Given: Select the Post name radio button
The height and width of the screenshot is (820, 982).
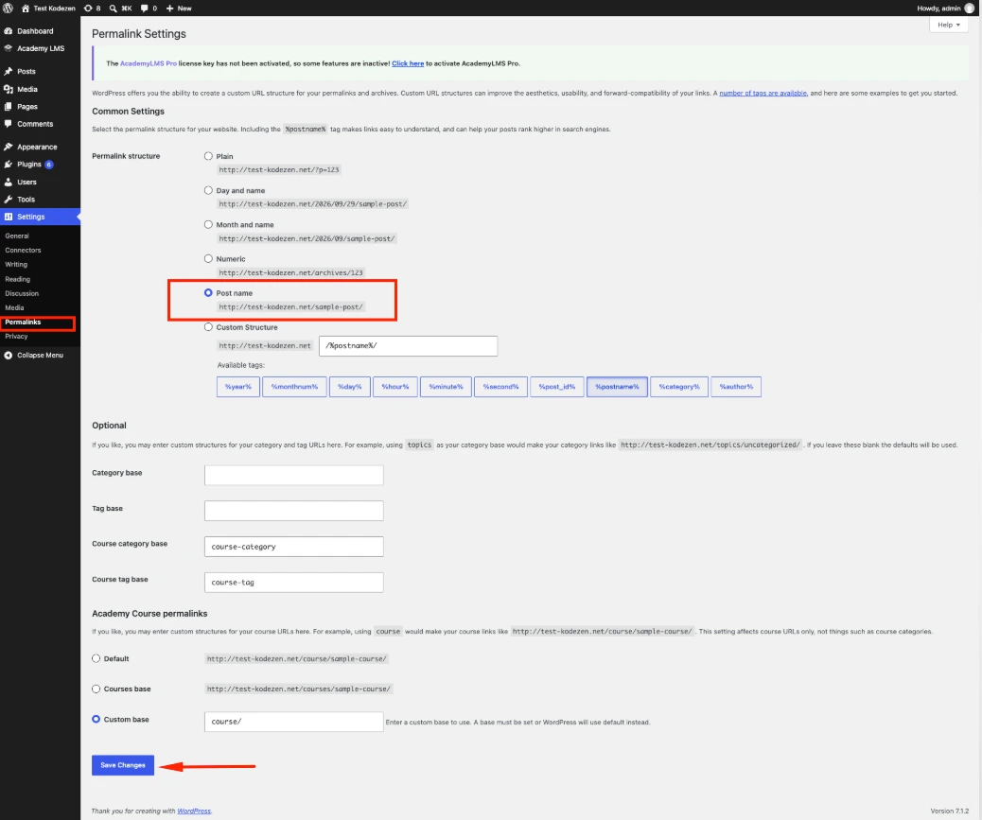Looking at the screenshot, I should (x=208, y=292).
